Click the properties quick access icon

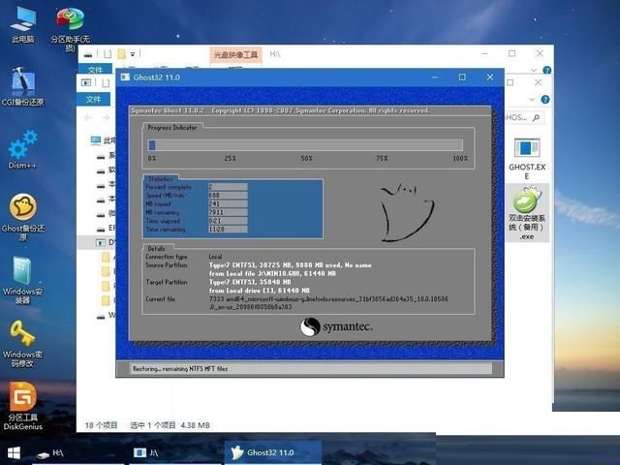click(108, 54)
